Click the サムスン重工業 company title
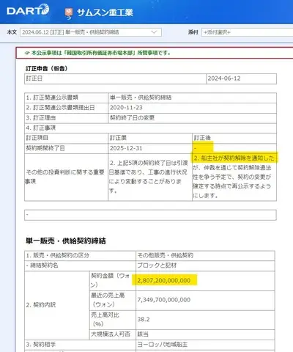This screenshot has height=352, width=293. tap(105, 12)
